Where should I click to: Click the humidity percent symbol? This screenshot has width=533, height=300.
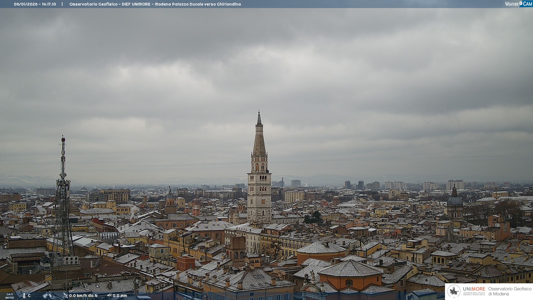(x=50, y=296)
